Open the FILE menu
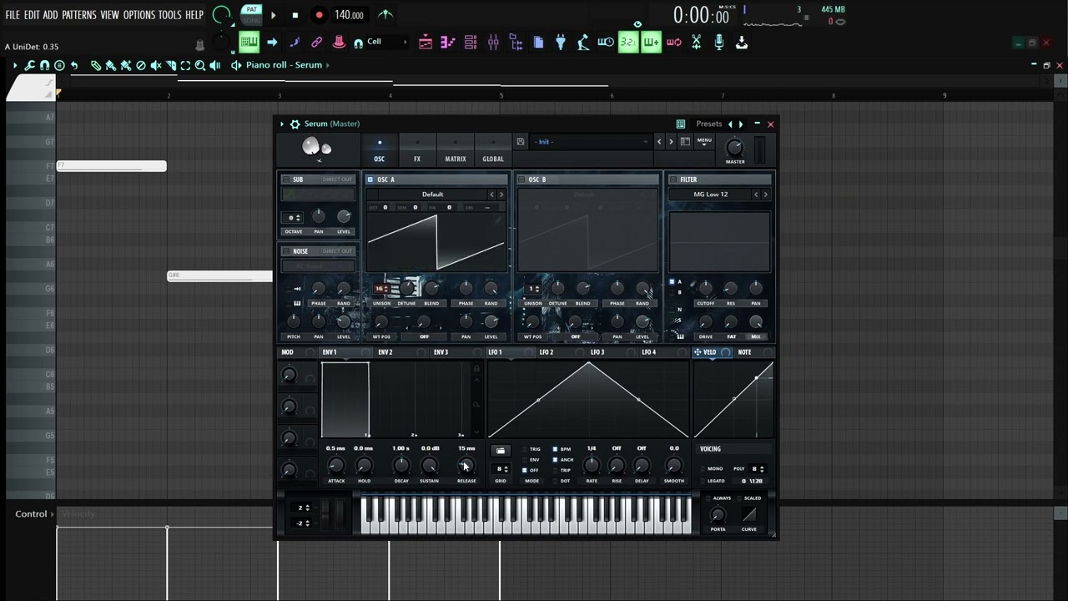Viewport: 1068px width, 601px height. [13, 15]
